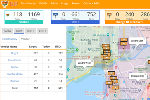This screenshot has height=100, width=150.
Task: Click the OOH Target count 752
Action: 91,14
